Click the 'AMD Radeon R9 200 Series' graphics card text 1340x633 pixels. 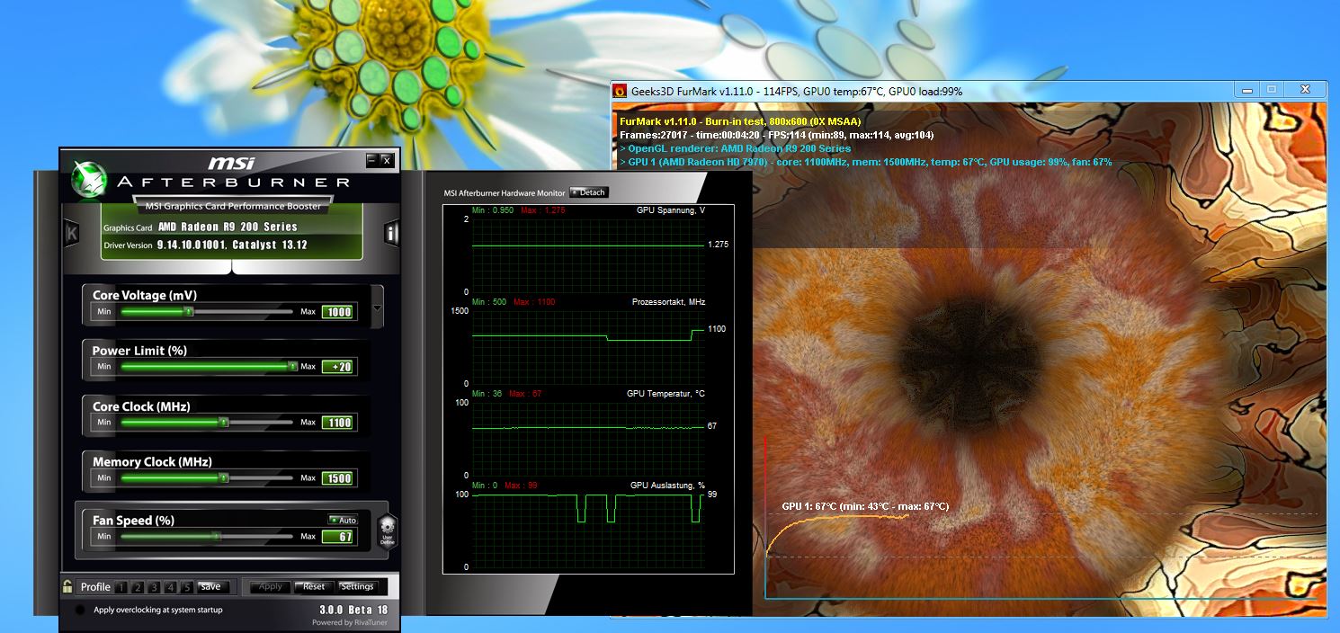[228, 227]
